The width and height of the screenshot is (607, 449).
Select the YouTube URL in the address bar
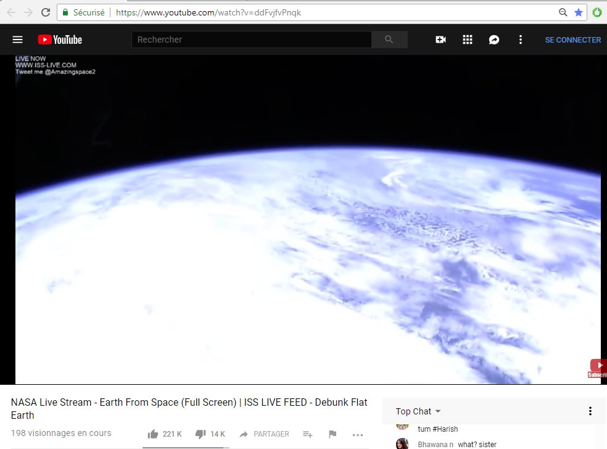(x=209, y=12)
